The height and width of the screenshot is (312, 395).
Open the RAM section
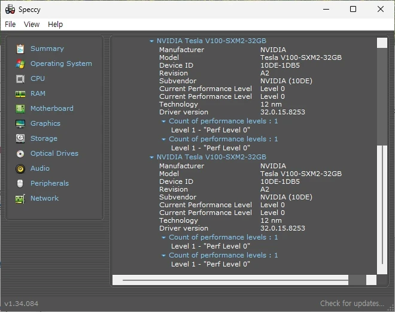(38, 93)
